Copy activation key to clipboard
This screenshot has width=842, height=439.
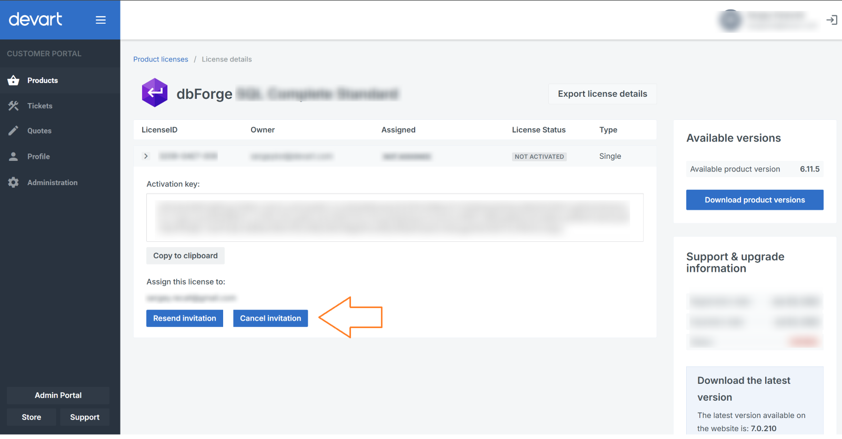185,256
